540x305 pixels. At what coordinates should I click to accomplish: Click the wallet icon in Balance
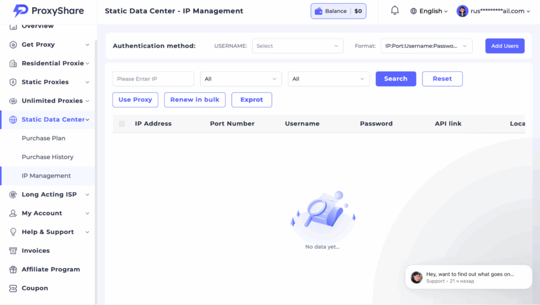pos(319,11)
